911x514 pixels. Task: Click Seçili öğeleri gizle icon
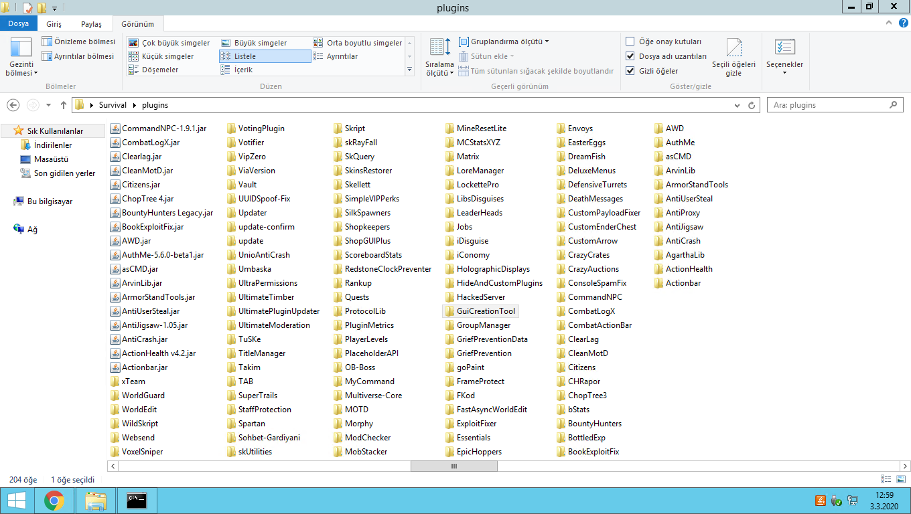click(x=733, y=48)
